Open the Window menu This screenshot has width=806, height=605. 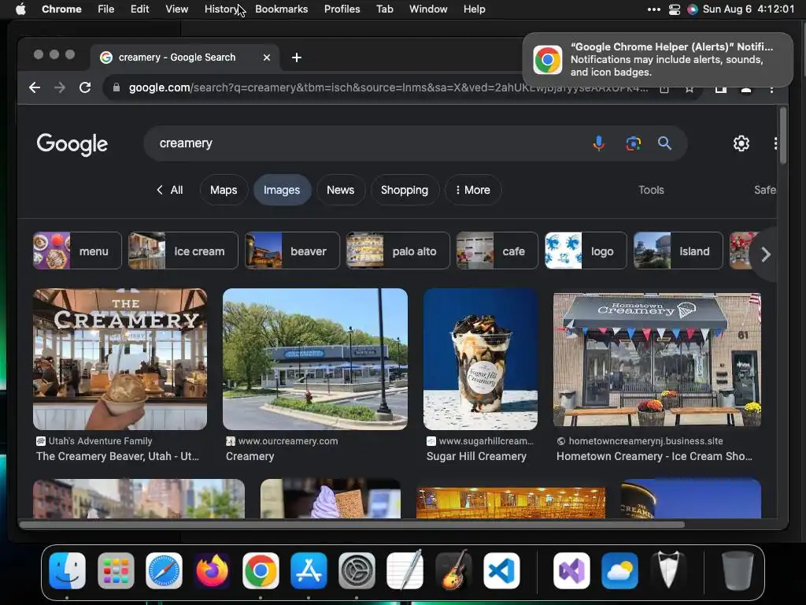[428, 9]
